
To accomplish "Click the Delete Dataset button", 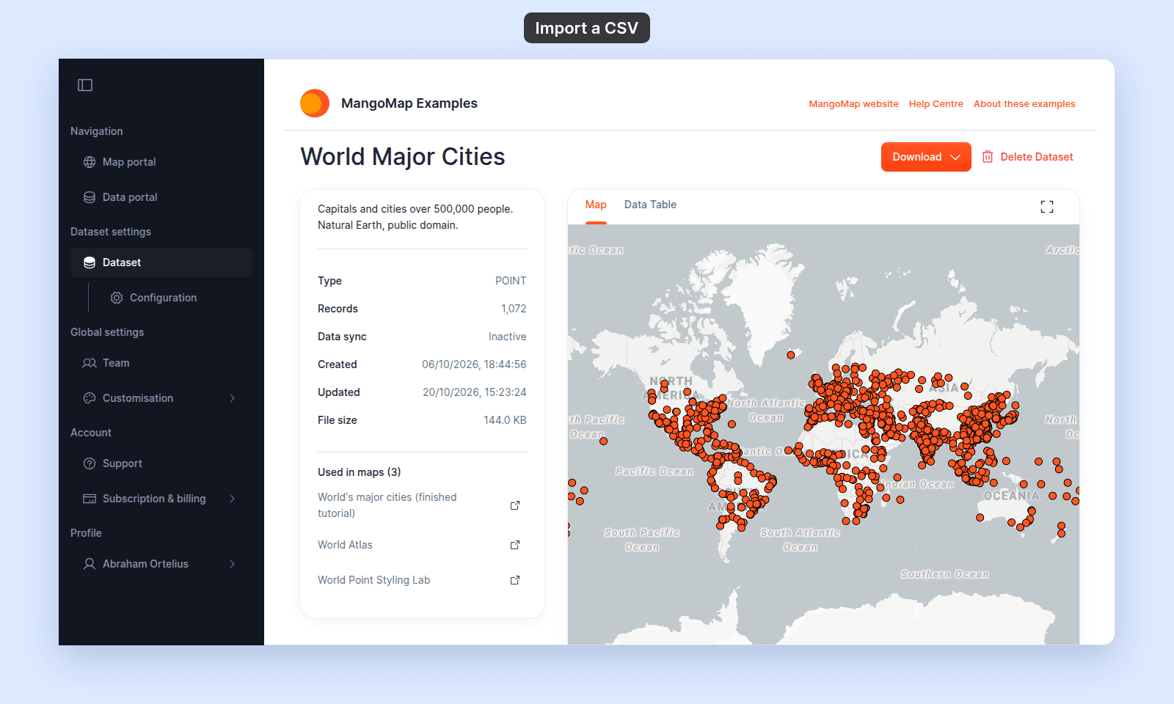I will 1027,157.
